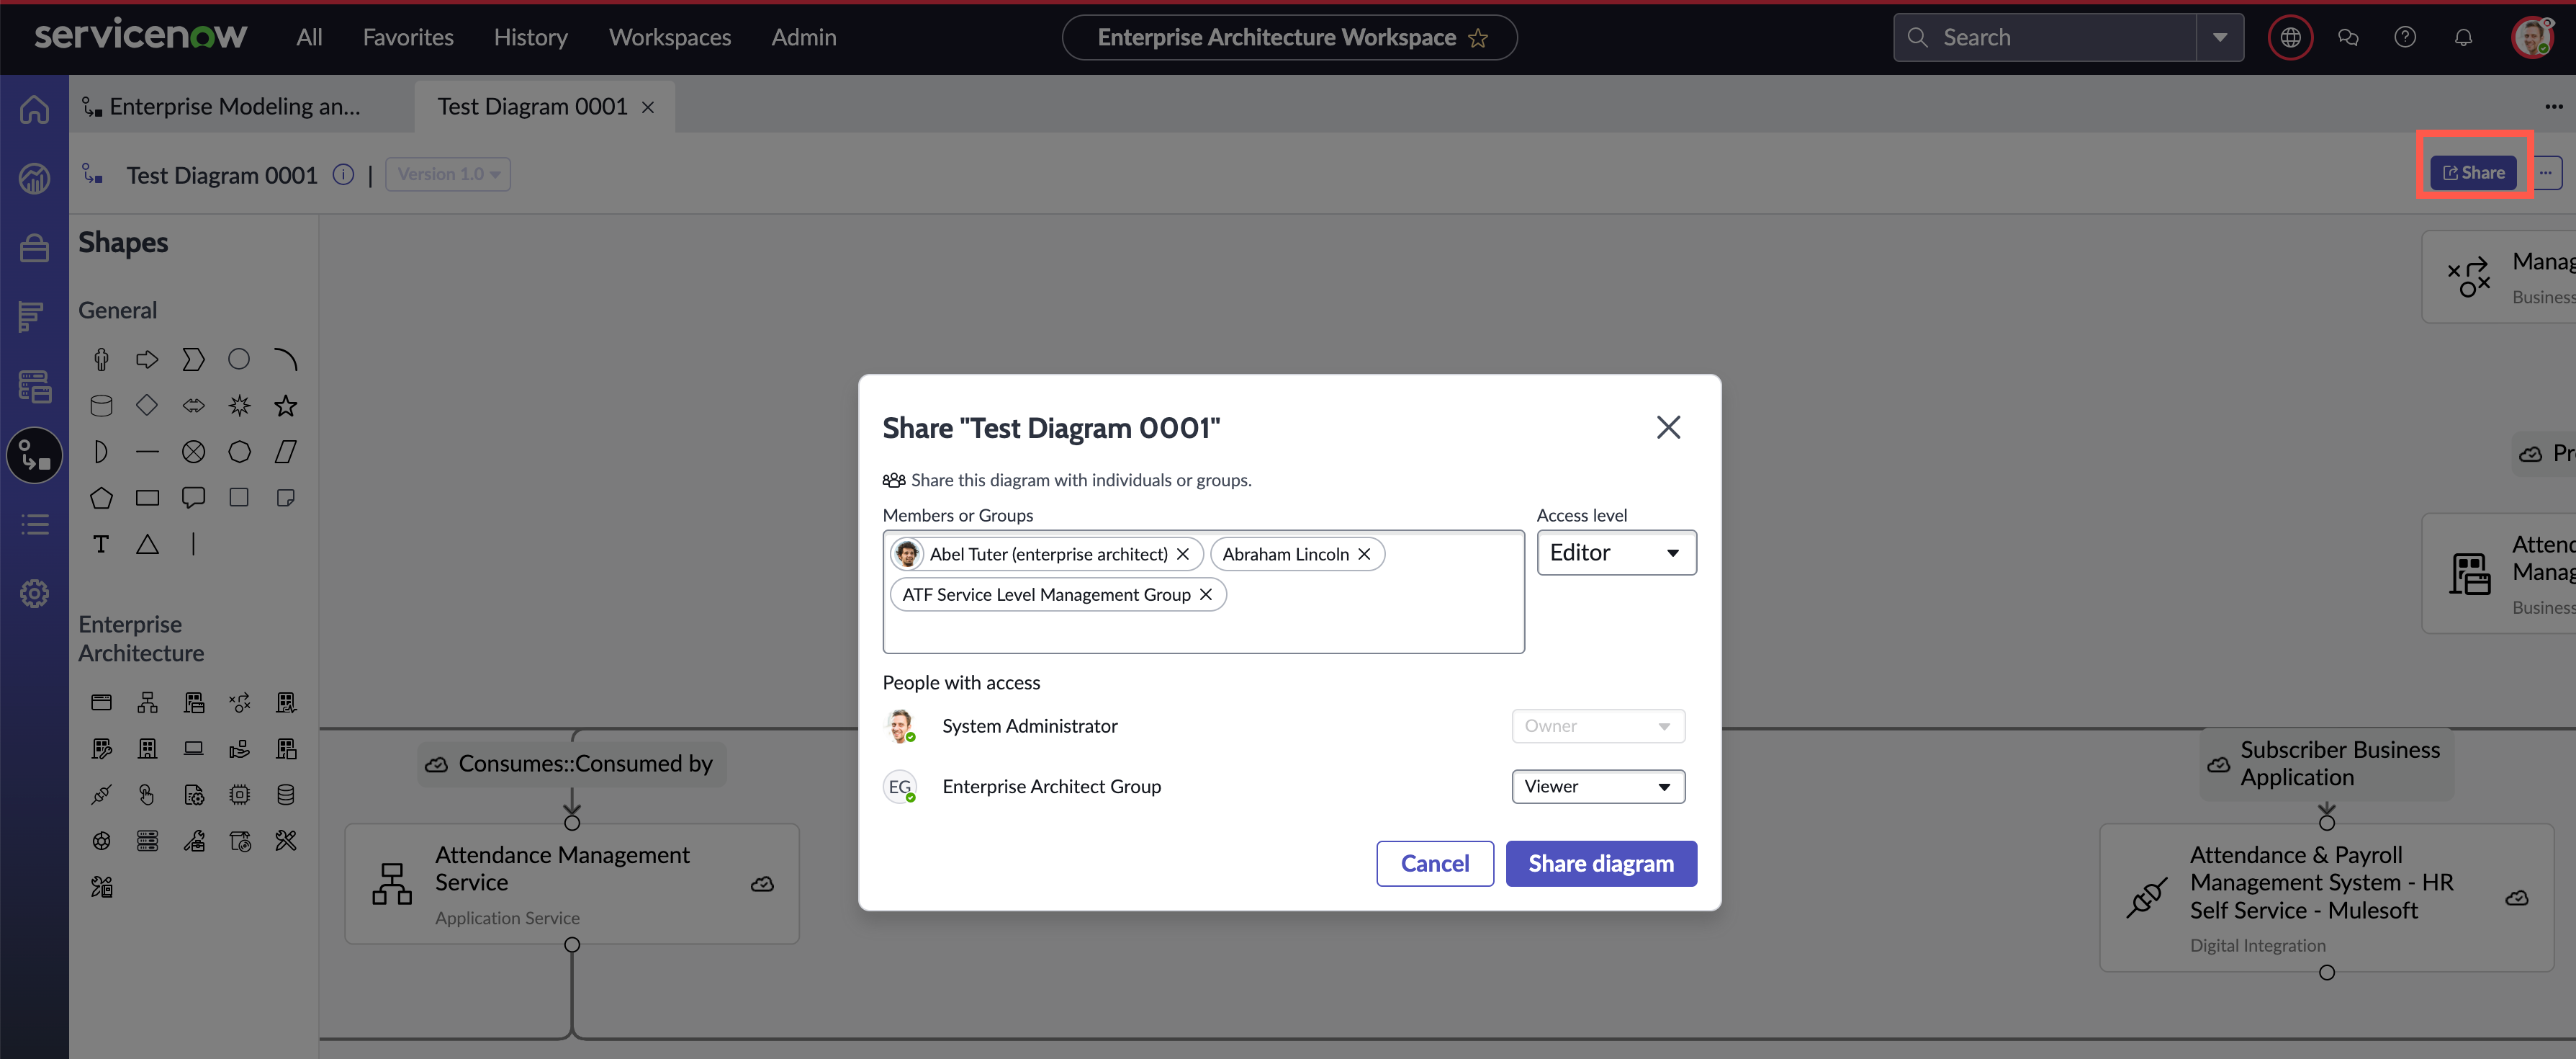Screen dimensions: 2576x1059
Task: Select the plug connector architecture shape
Action: [x=101, y=795]
